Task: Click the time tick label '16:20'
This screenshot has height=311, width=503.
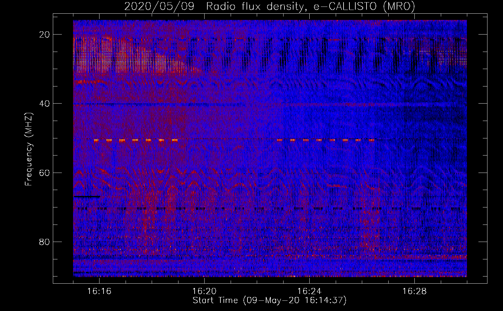Action: coord(204,291)
